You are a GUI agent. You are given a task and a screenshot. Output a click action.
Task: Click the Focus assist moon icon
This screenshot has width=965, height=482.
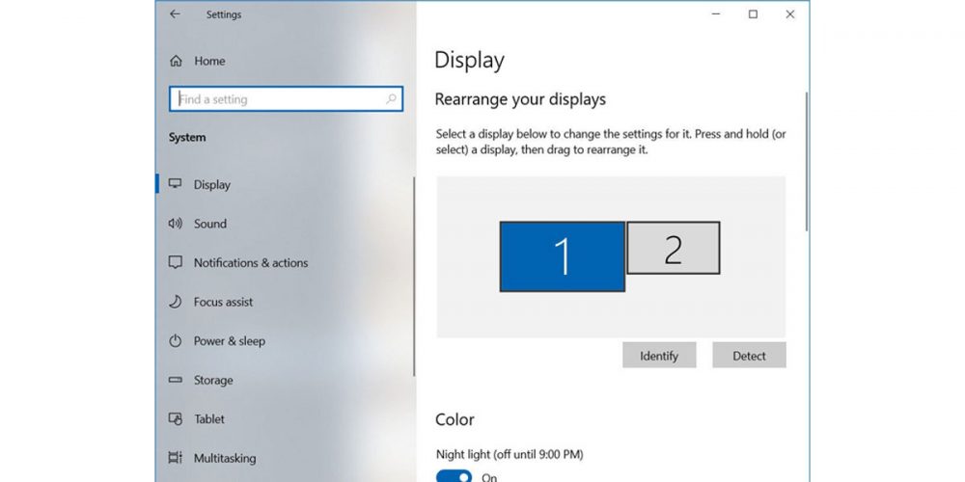(x=176, y=302)
